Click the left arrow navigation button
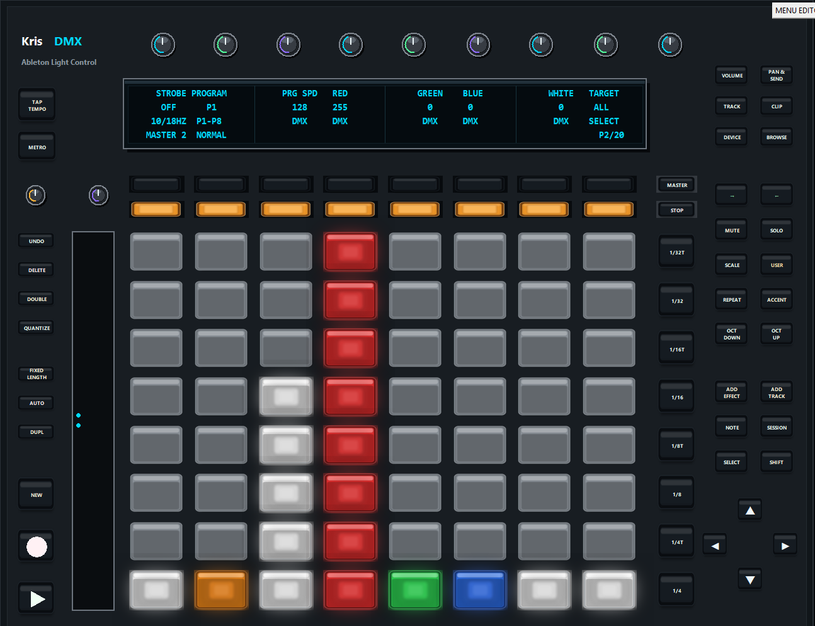815x626 pixels. [x=715, y=545]
